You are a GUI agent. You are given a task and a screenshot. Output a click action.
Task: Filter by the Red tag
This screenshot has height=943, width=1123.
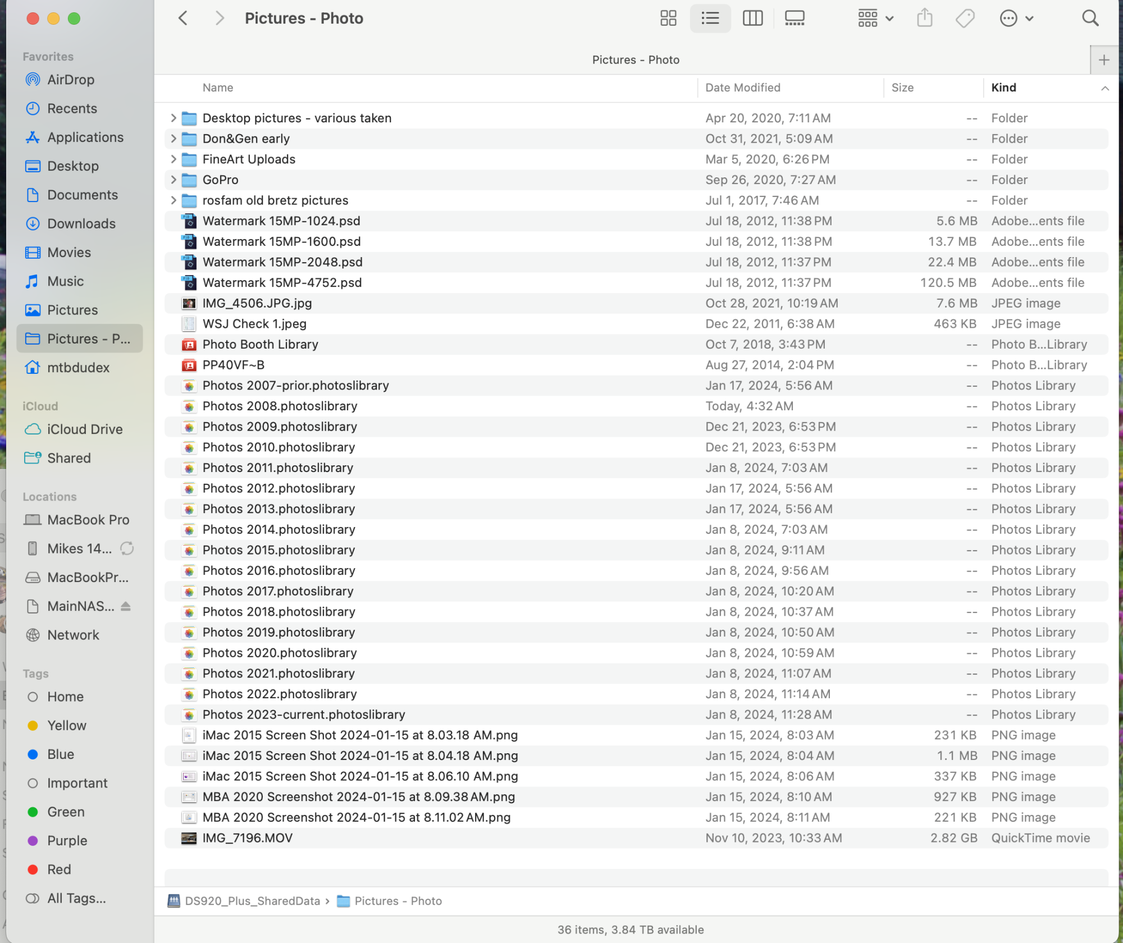(59, 869)
